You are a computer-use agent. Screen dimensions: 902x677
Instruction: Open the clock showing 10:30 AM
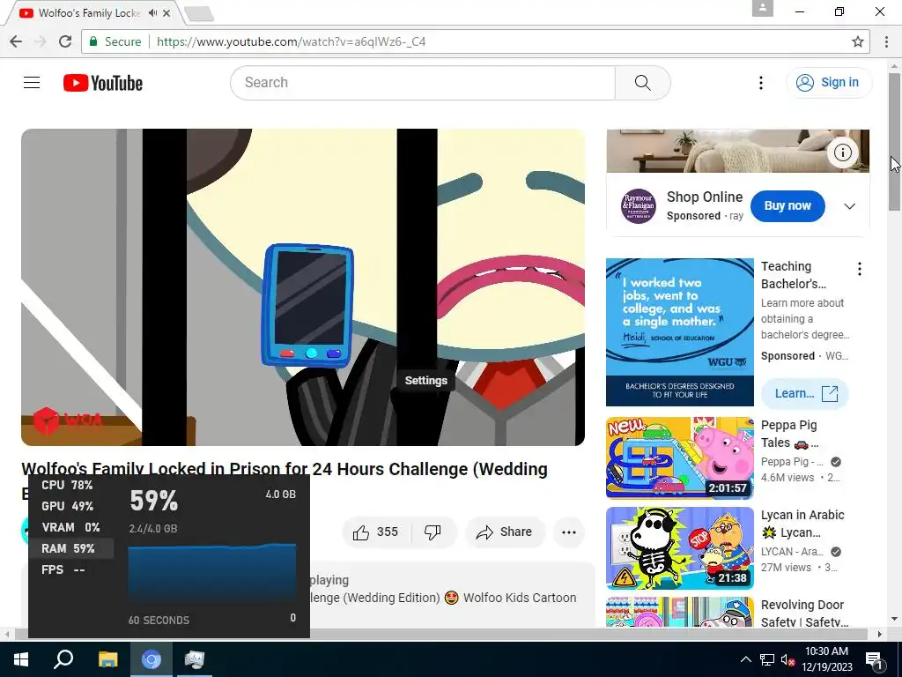click(x=826, y=659)
